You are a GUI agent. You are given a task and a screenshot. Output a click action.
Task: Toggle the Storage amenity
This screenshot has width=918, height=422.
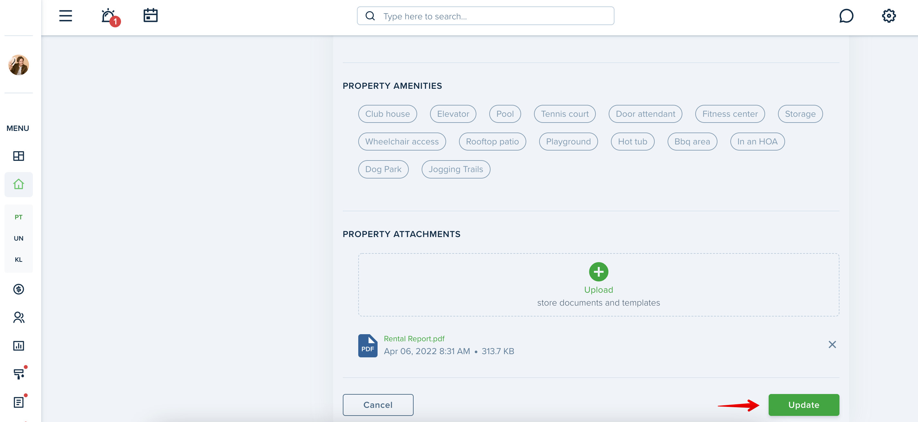coord(800,114)
